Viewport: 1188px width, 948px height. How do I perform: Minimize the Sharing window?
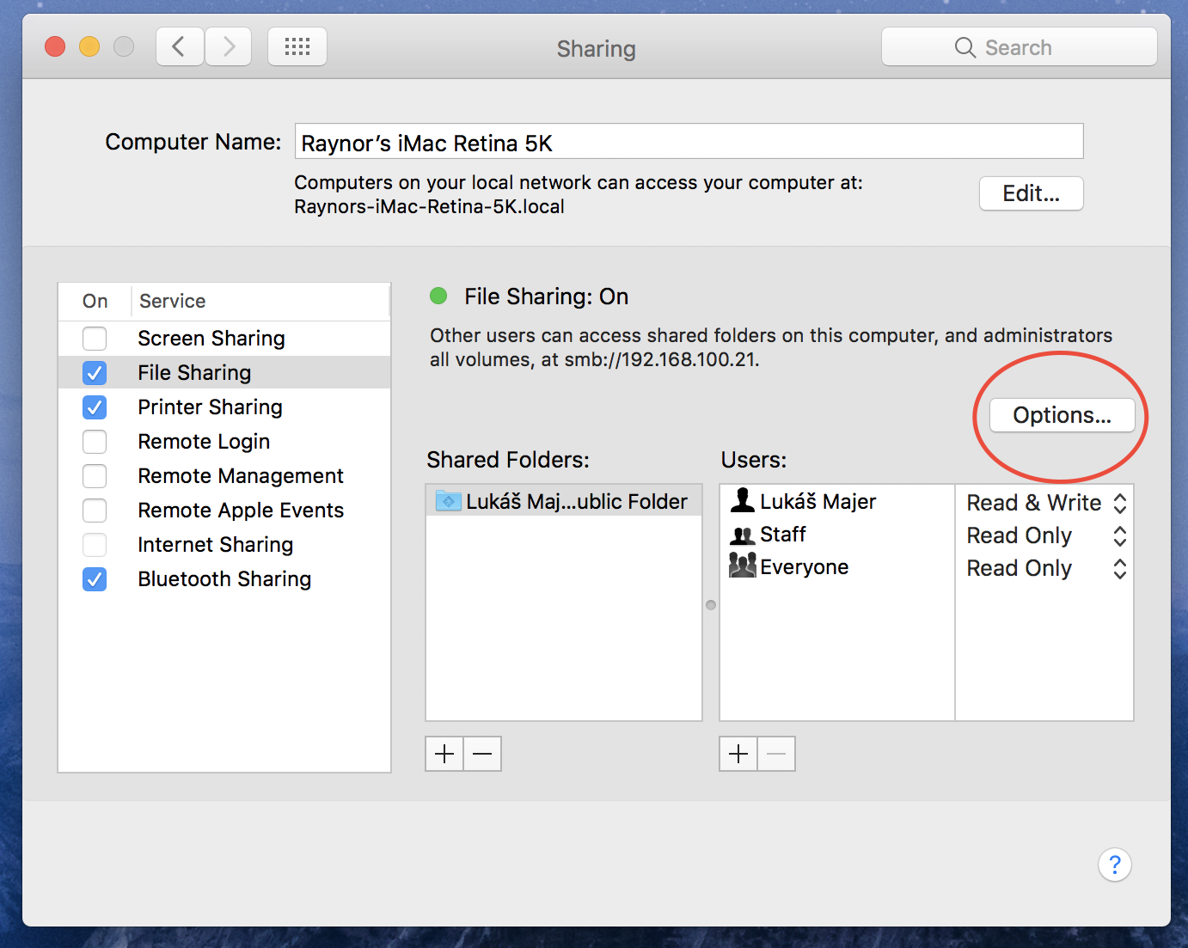tap(89, 46)
